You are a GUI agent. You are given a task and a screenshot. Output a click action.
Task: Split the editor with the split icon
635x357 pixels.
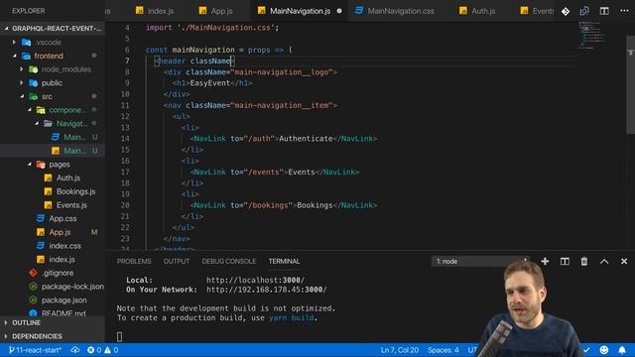tap(604, 11)
